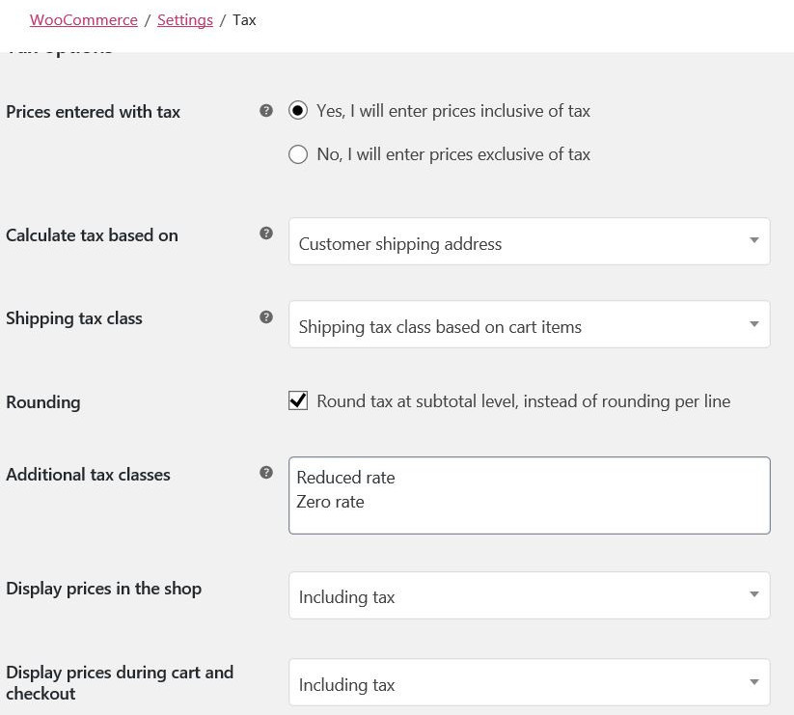Open 'Customer shipping address' dropdown

pyautogui.click(x=529, y=242)
